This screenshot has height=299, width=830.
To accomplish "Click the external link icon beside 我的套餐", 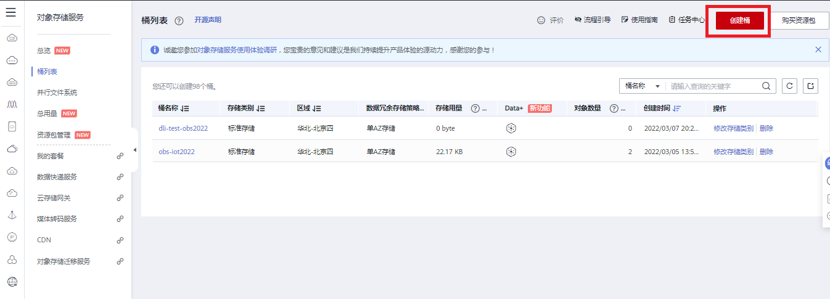I will (120, 156).
